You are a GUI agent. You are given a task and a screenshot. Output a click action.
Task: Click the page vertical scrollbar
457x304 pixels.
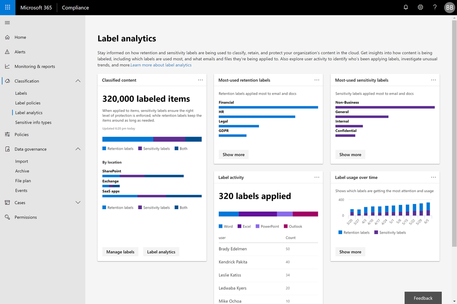(x=454, y=134)
